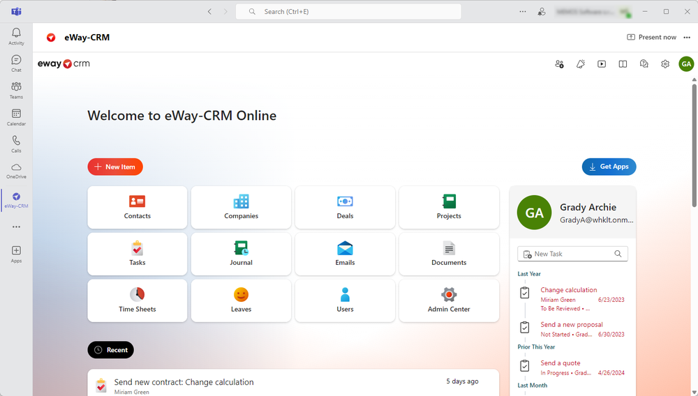This screenshot has height=396, width=698.
Task: Open eWay-CRM tab more options ellipsis
Action: coord(687,38)
